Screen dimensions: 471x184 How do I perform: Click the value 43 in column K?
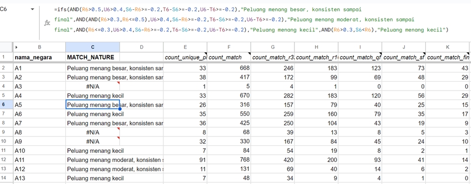click(x=447, y=69)
